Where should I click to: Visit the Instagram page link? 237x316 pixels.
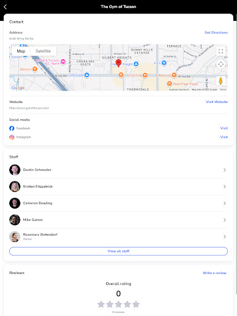(224, 137)
